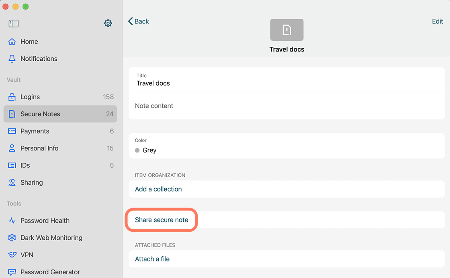This screenshot has height=278, width=450.
Task: Open the IDs section
Action: pyautogui.click(x=26, y=165)
